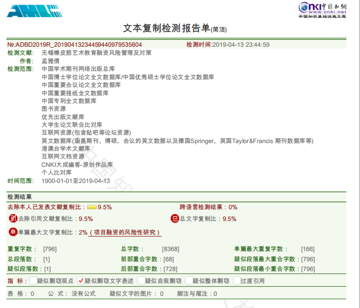Click 疑似段落最小重合字数：[796] text
The image size is (360, 308).
pyautogui.click(x=274, y=269)
